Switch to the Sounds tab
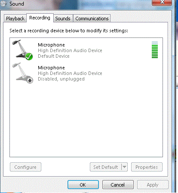The image size is (178, 193). (63, 19)
